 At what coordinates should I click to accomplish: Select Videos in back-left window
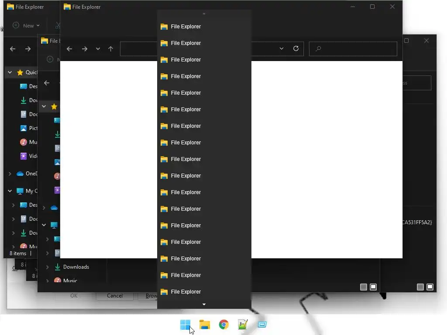tap(28, 156)
